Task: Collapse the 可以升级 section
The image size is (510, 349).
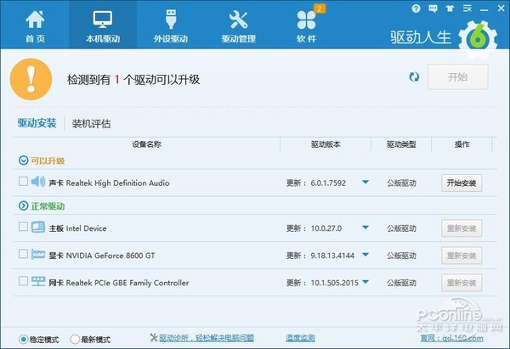Action: tap(22, 160)
